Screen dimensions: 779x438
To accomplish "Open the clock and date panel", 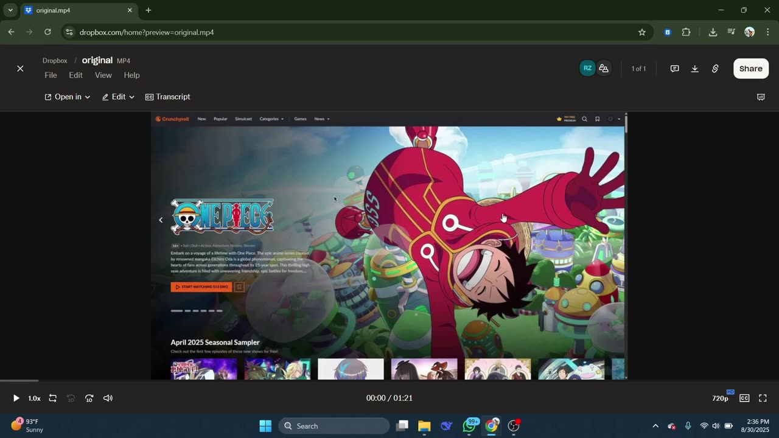I will pyautogui.click(x=755, y=426).
